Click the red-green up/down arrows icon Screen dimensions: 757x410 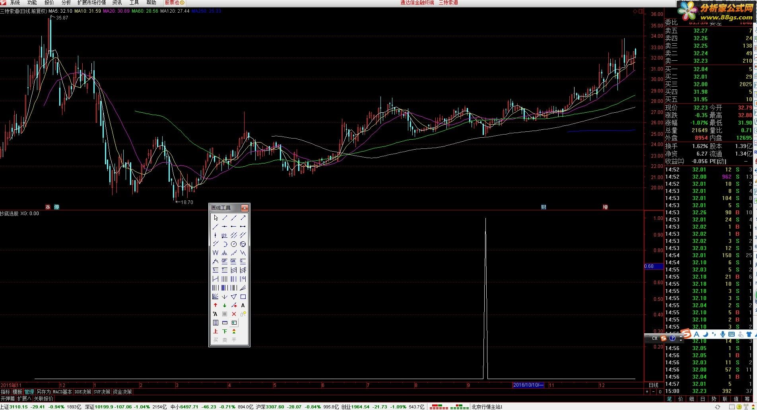[x=234, y=331]
